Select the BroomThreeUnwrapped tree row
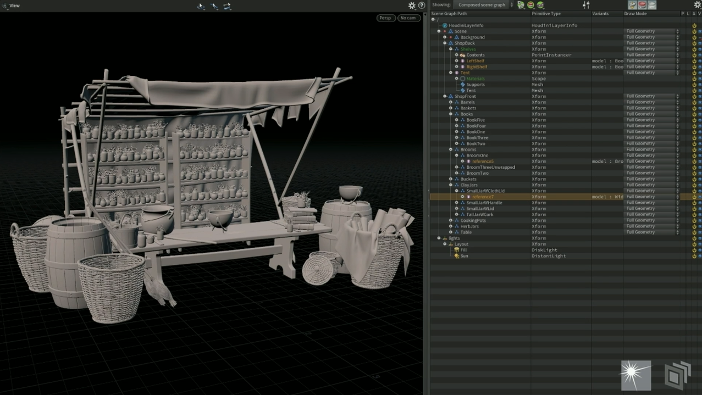 [490, 168]
